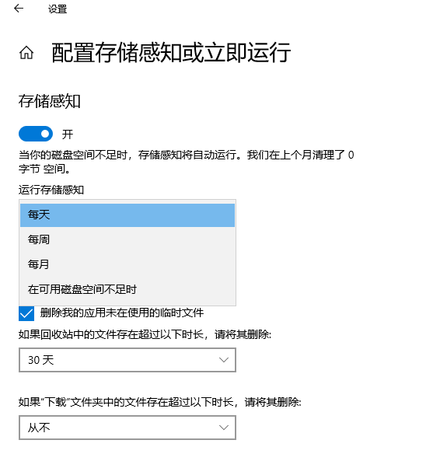Viewport: 447px width, 475px height.
Task: Click the 下载 folder deletion label text
Action: [160, 402]
